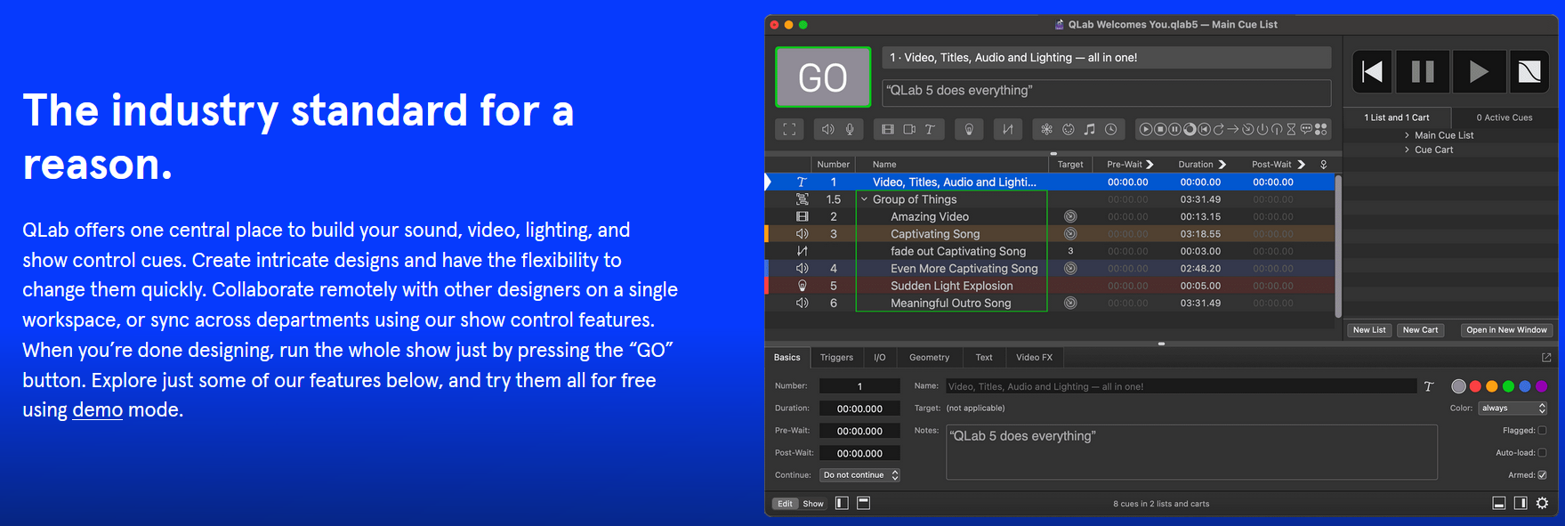Add an Audio cue with the speaker icon
The height and width of the screenshot is (526, 1565).
[827, 129]
